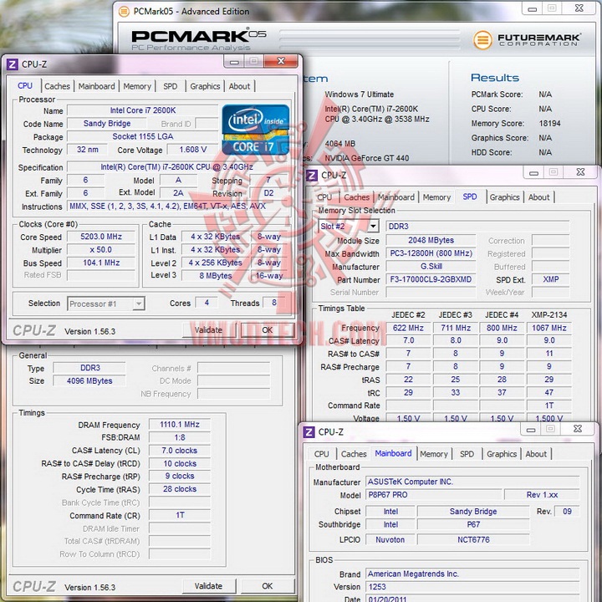Click the FSB:DRAM 1:8 value

pyautogui.click(x=180, y=437)
